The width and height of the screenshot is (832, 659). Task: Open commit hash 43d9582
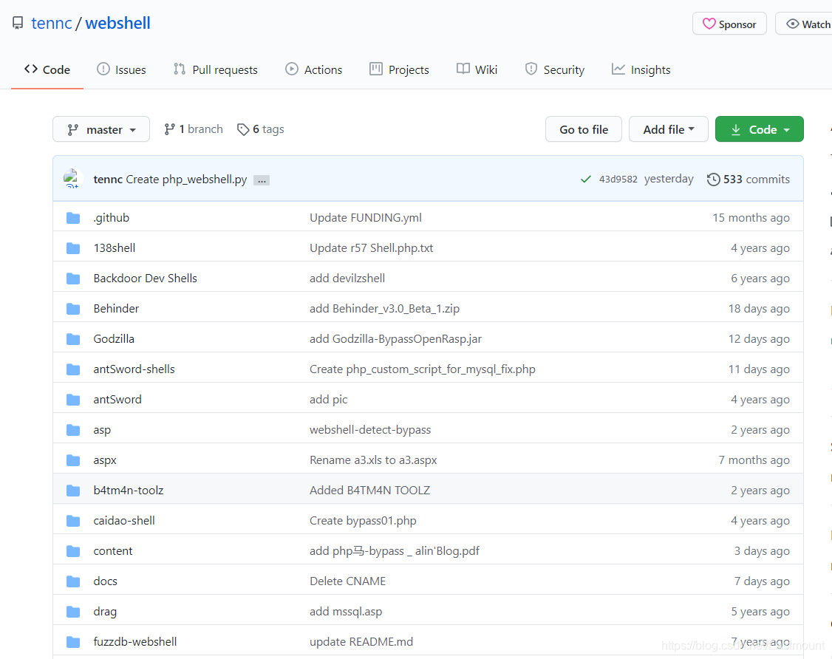tap(618, 180)
